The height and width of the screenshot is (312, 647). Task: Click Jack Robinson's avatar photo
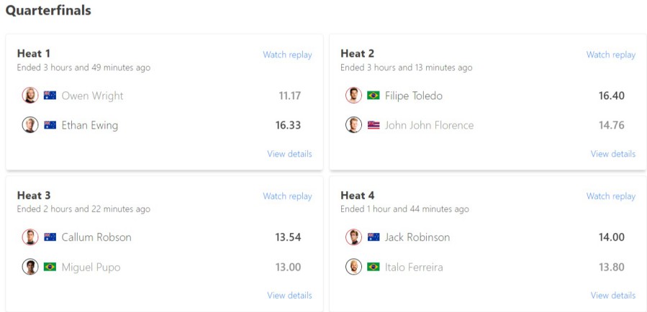click(353, 237)
